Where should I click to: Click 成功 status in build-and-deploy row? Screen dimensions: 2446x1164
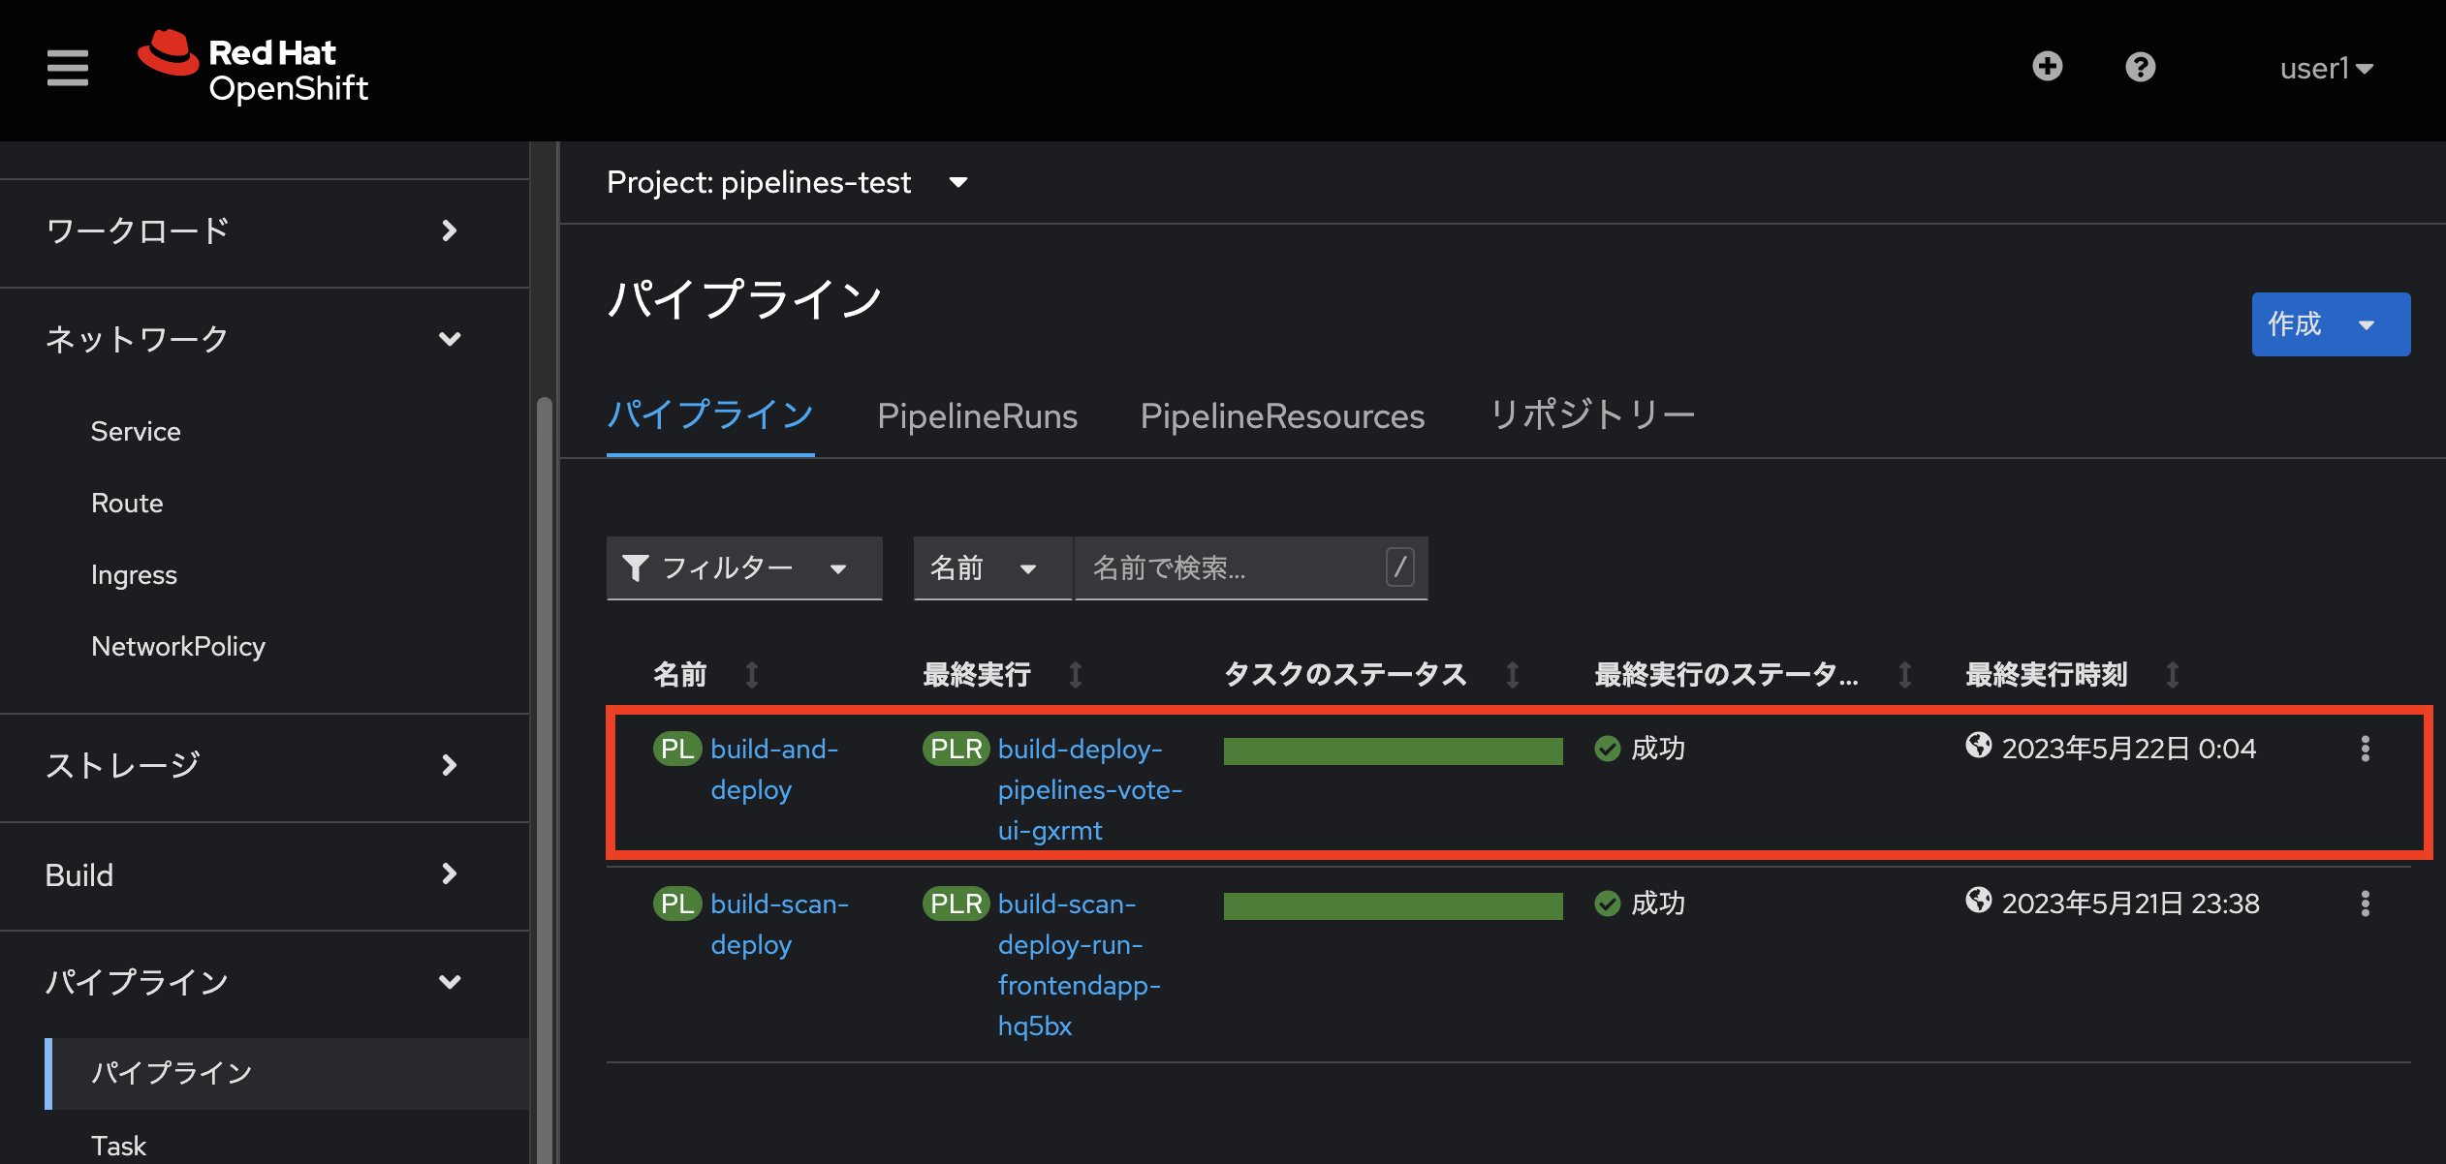(1657, 749)
